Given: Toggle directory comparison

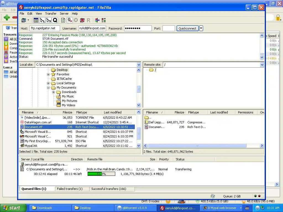Looking at the screenshot, I should point(104,20).
